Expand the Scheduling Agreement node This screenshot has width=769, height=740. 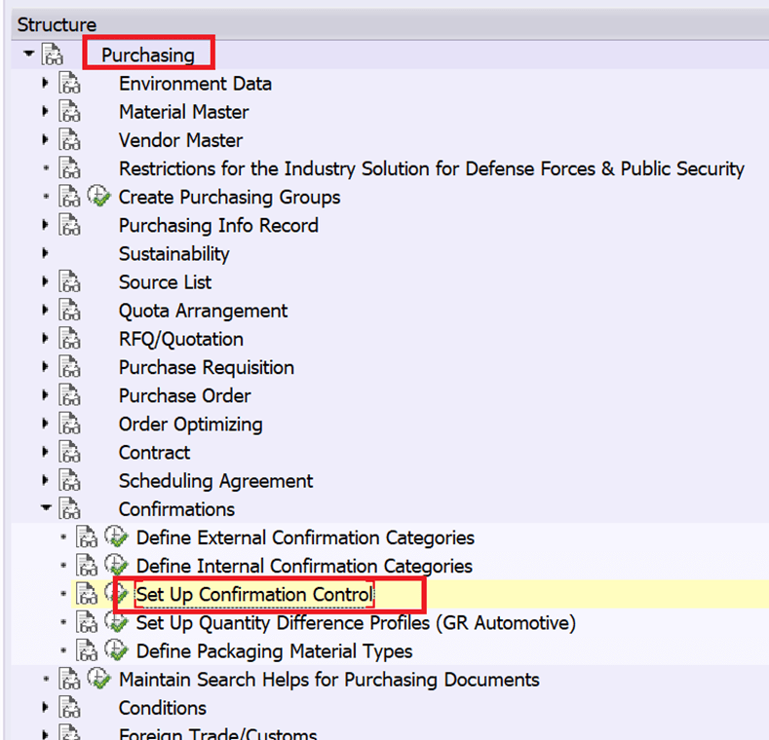tap(46, 481)
